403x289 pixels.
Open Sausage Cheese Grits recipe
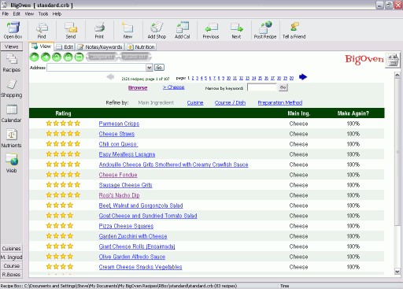pyautogui.click(x=125, y=185)
